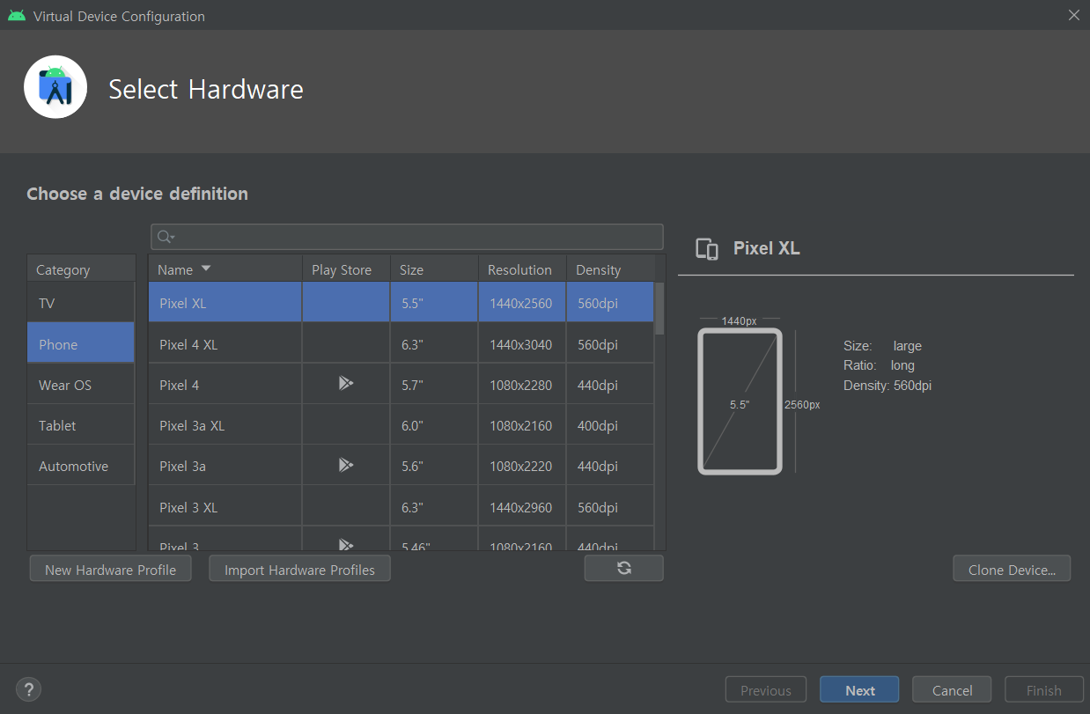Click the Density: 560dpi detail text
Viewport: 1090px width, 714px height.
tap(887, 385)
